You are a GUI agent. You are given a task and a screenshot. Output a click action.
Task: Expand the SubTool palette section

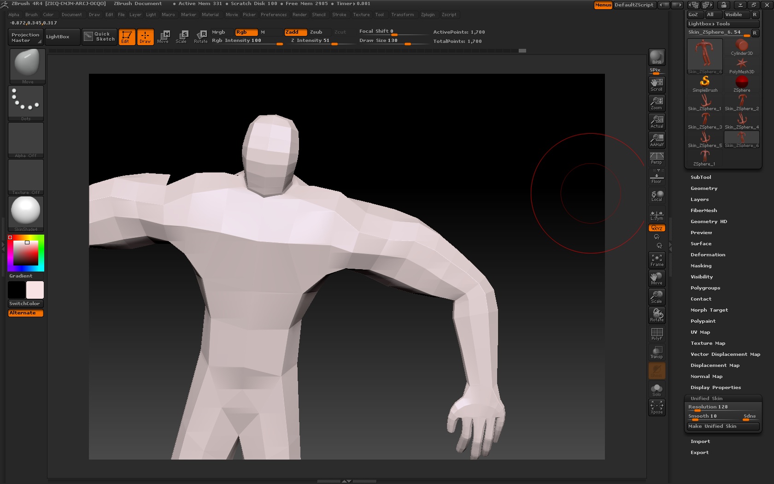[x=701, y=177]
